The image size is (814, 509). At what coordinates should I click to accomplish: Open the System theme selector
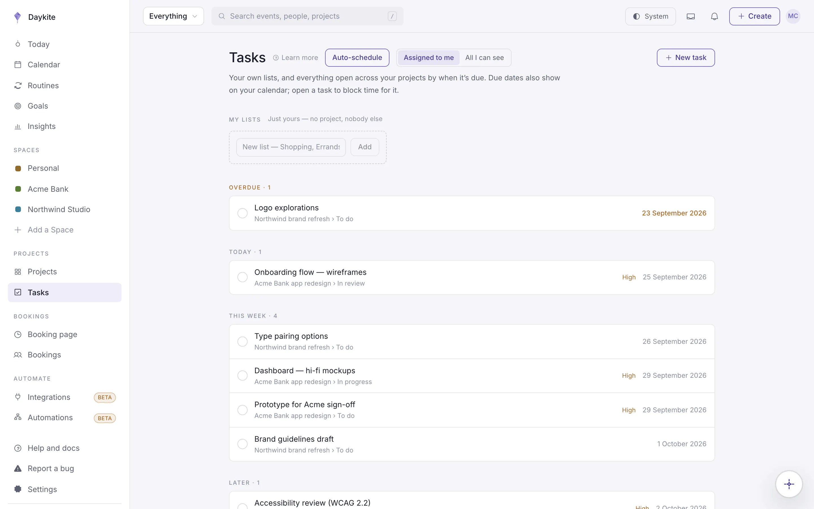pos(650,16)
